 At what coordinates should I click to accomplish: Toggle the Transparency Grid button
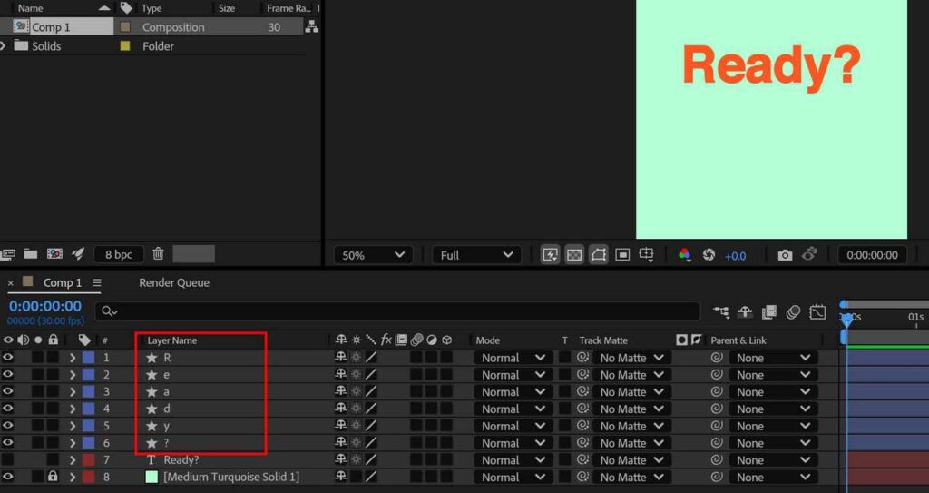[x=574, y=255]
